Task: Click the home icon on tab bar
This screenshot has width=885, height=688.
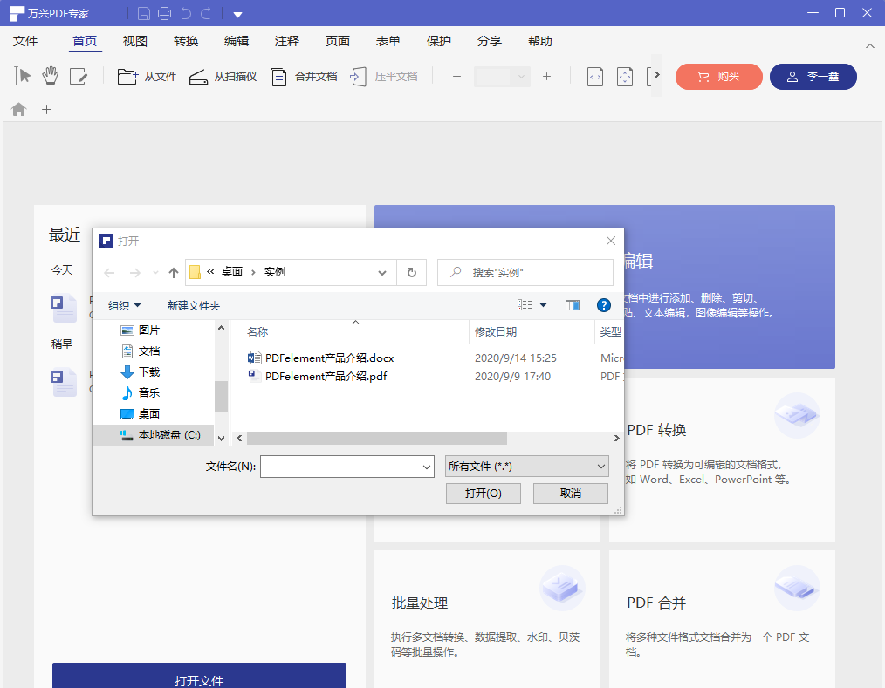Action: pyautogui.click(x=18, y=109)
